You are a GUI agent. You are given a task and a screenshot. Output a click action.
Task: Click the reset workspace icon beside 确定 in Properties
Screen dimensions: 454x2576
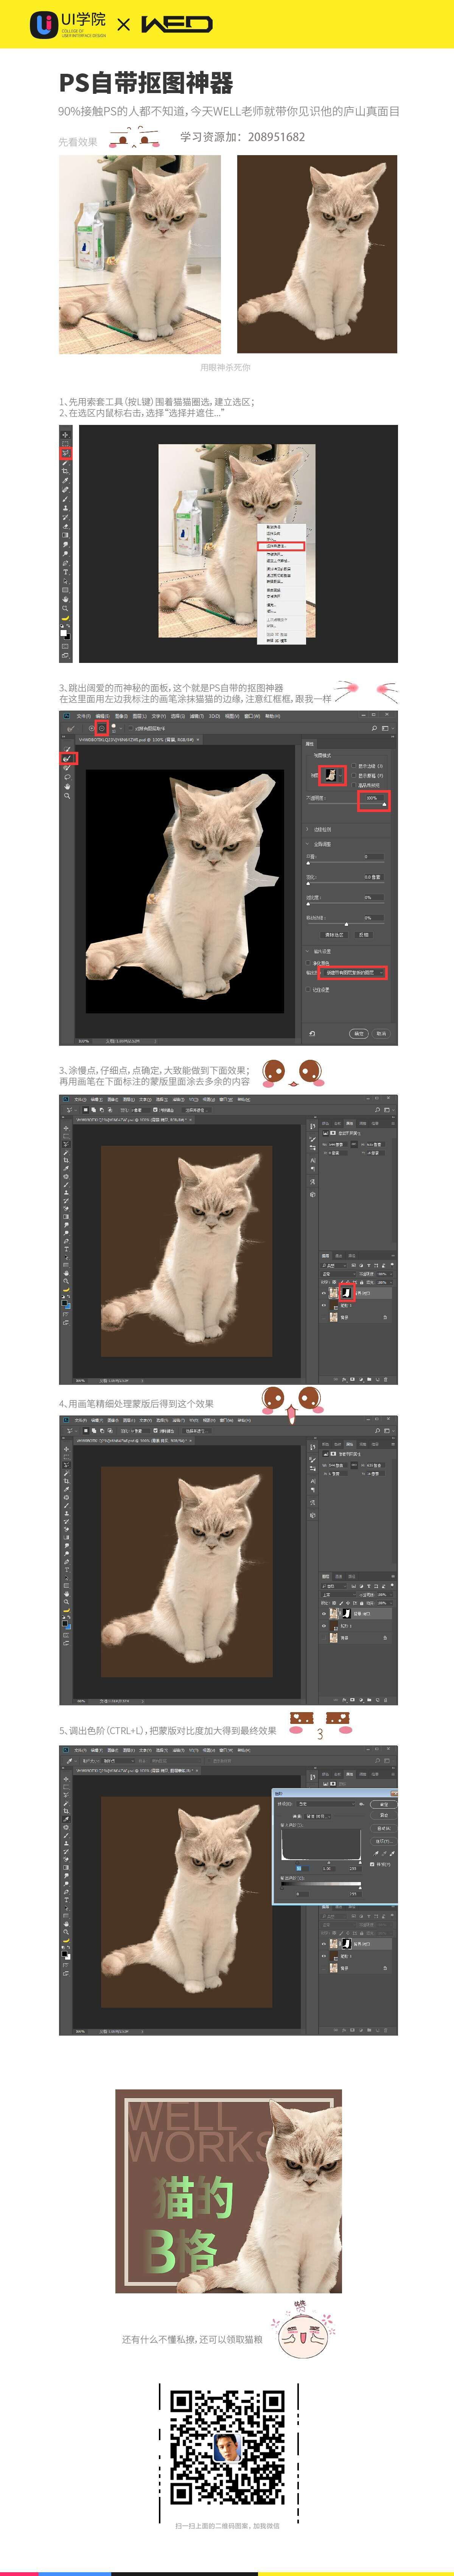point(312,1034)
